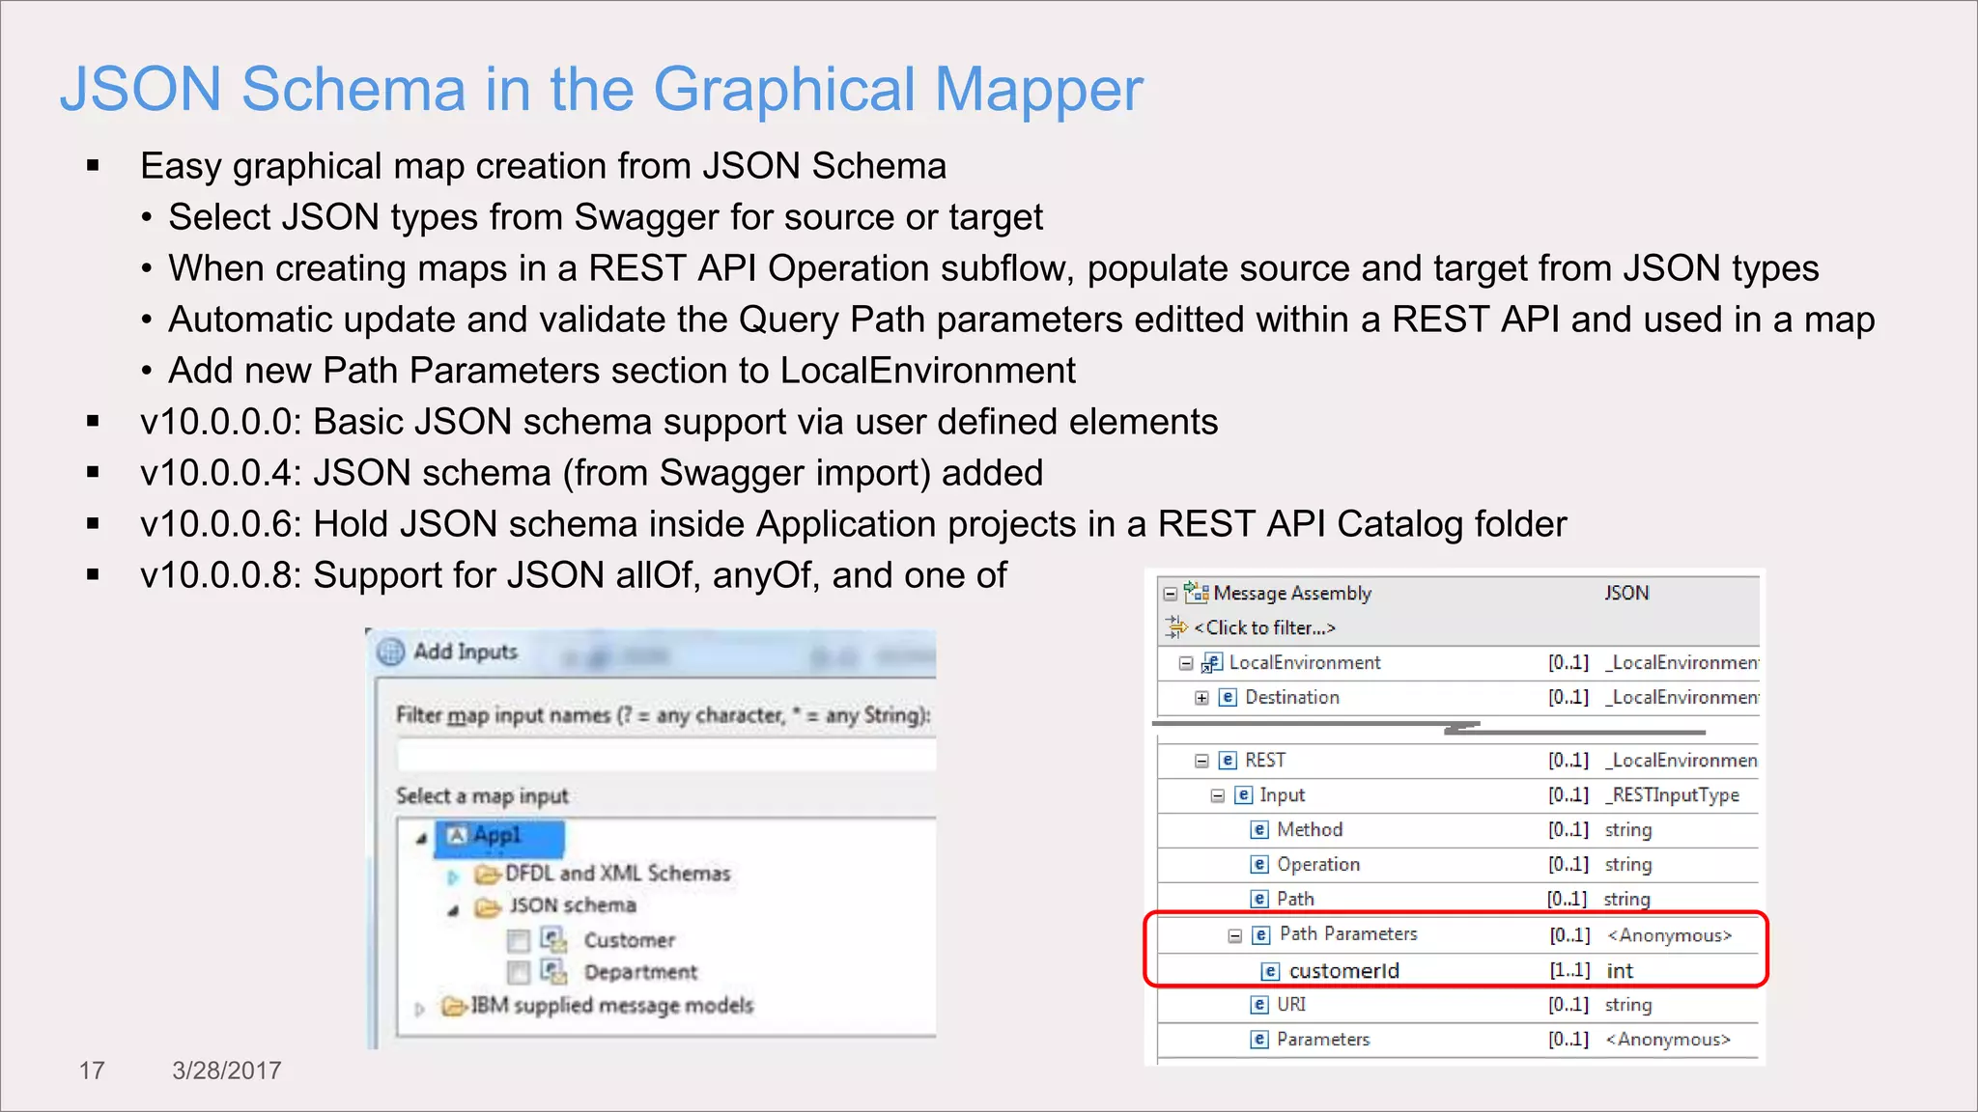Click the LocalEnvironment element icon
This screenshot has height=1112, width=1978.
point(1212,663)
